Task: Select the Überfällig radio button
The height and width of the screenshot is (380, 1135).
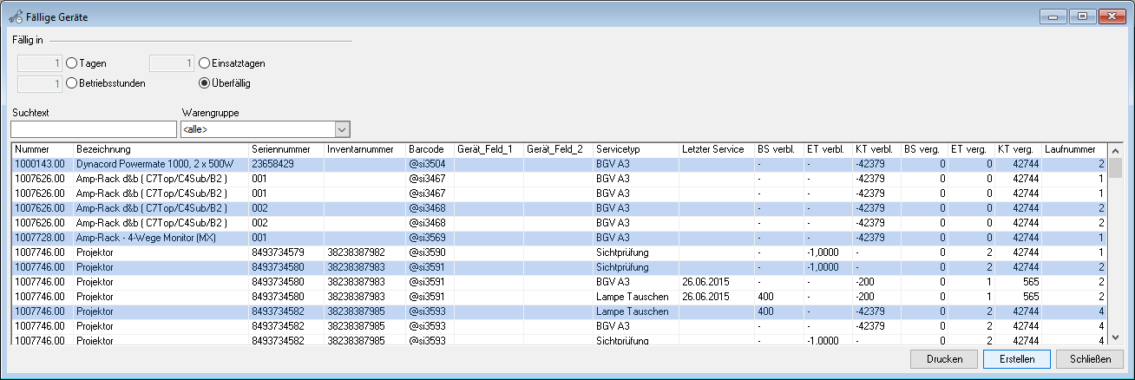Action: point(205,83)
